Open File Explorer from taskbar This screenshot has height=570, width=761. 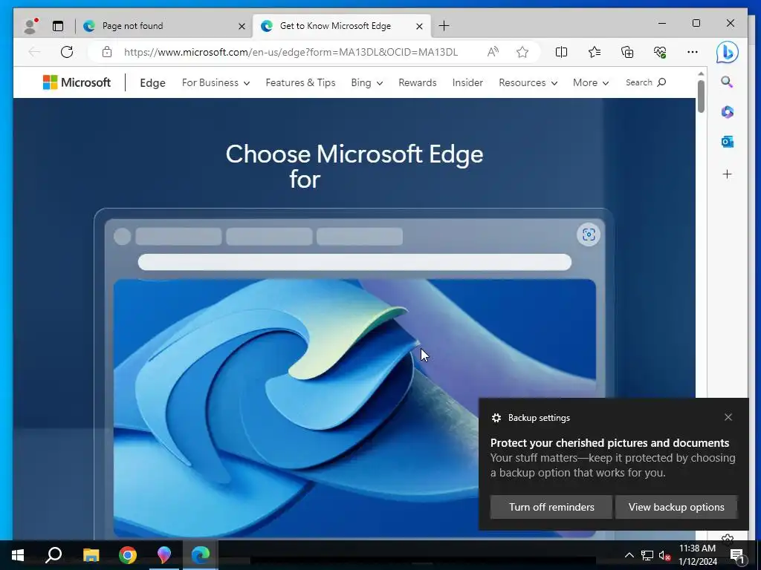pyautogui.click(x=91, y=555)
